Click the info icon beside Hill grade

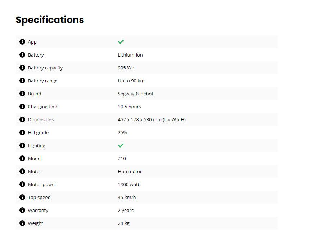pyautogui.click(x=22, y=132)
